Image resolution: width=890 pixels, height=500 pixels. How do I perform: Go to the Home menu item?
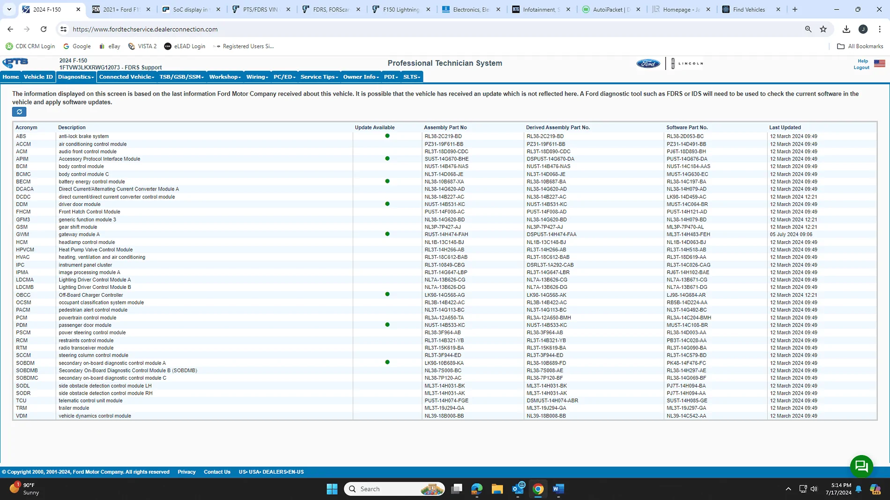click(x=10, y=77)
